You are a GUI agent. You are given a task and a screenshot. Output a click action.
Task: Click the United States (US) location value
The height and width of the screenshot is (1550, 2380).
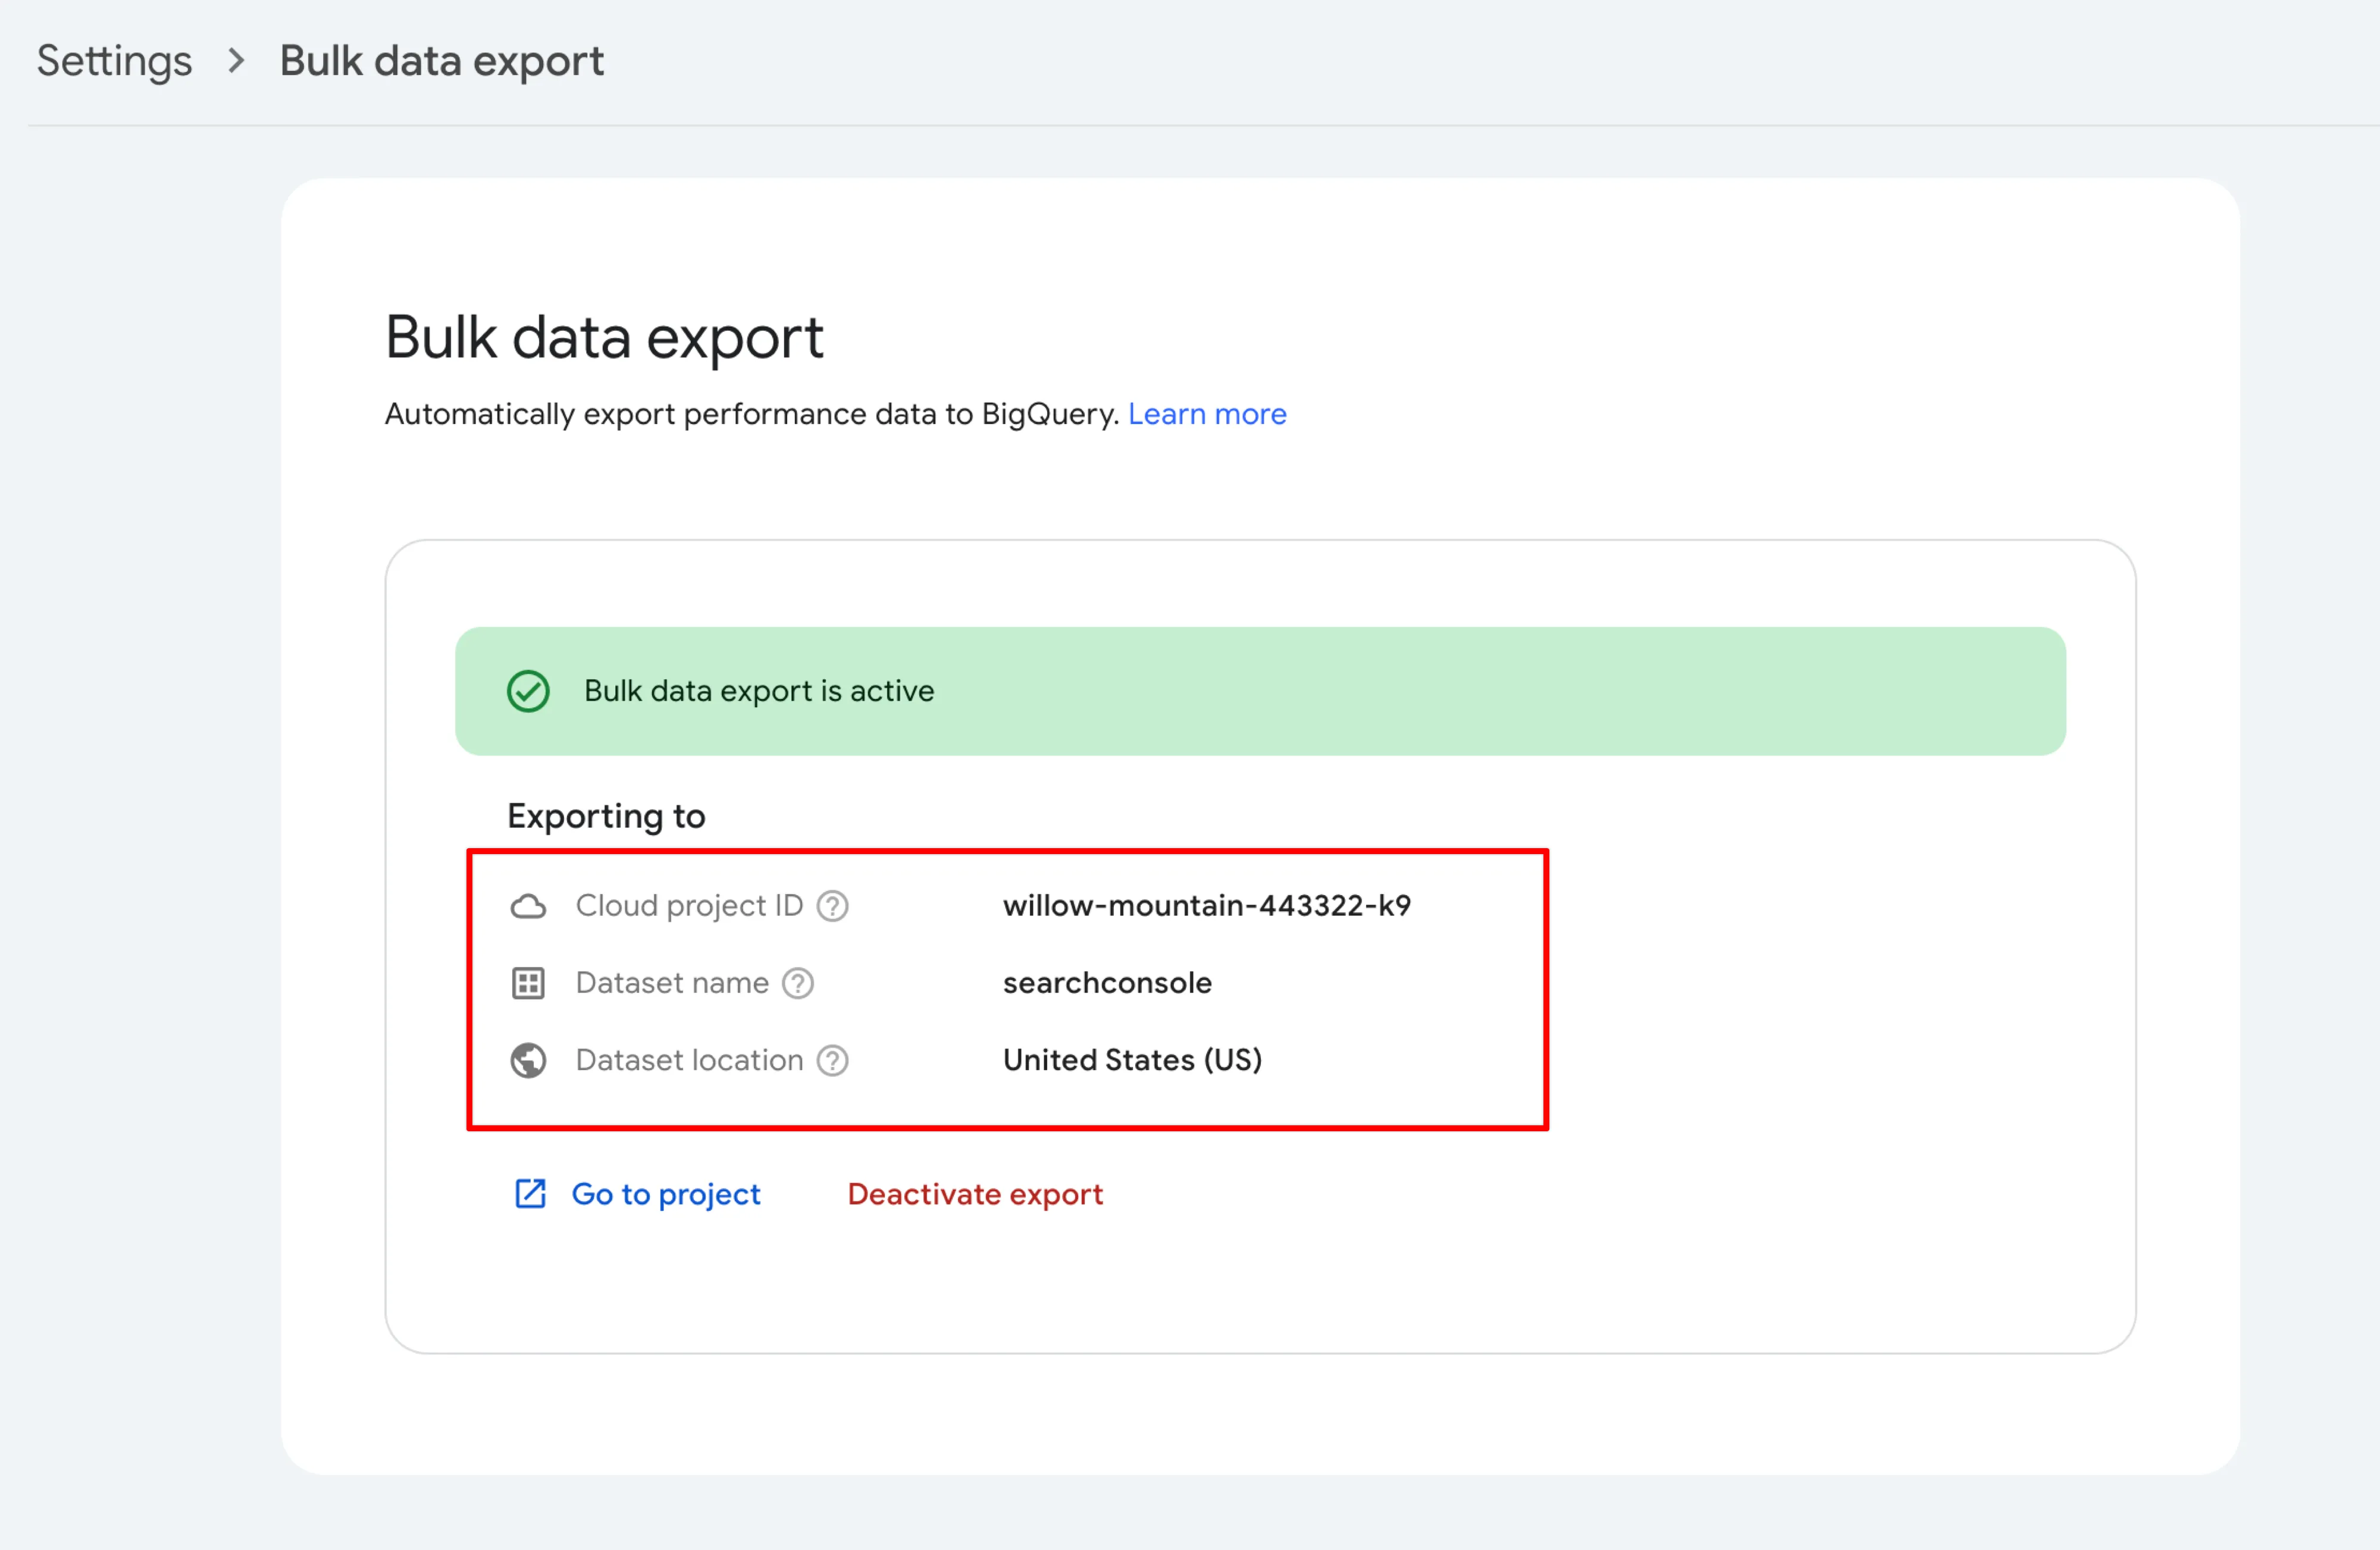(1132, 1060)
